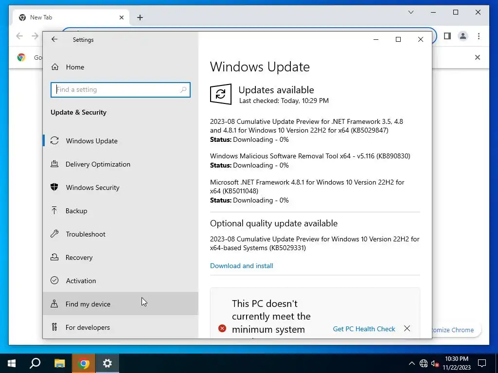Click Get PC Health Check link

pyautogui.click(x=364, y=329)
